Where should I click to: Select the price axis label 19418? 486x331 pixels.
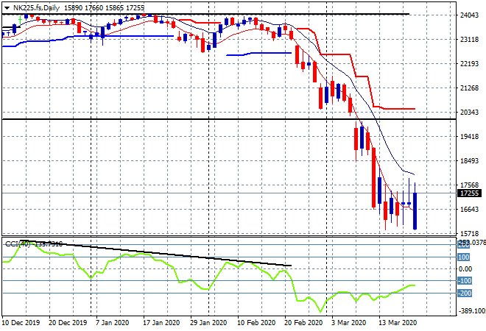pyautogui.click(x=469, y=137)
